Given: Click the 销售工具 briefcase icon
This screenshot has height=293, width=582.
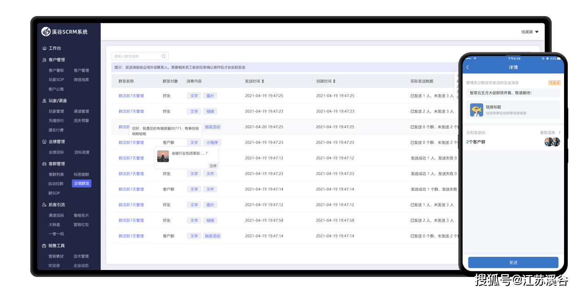Looking at the screenshot, I should pos(44,246).
